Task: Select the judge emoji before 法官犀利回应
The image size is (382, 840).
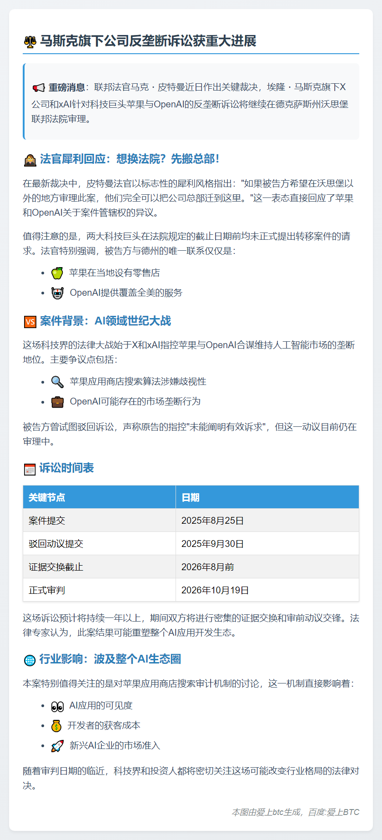Action: pos(30,160)
